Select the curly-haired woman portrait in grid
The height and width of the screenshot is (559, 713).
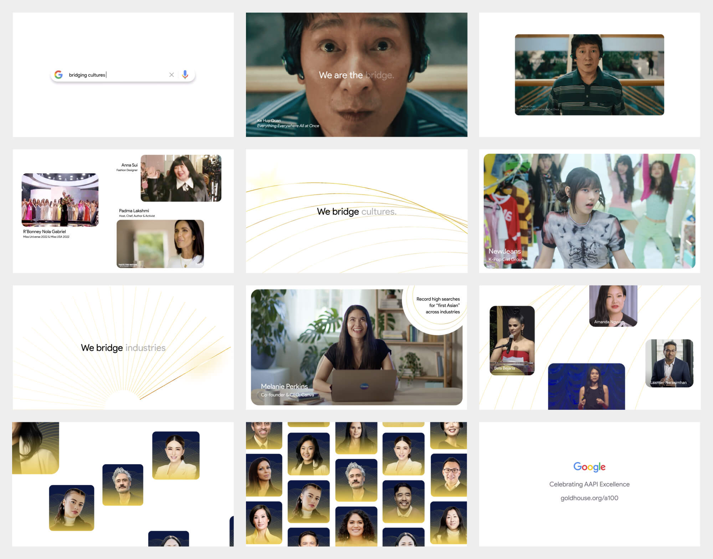pos(356,526)
